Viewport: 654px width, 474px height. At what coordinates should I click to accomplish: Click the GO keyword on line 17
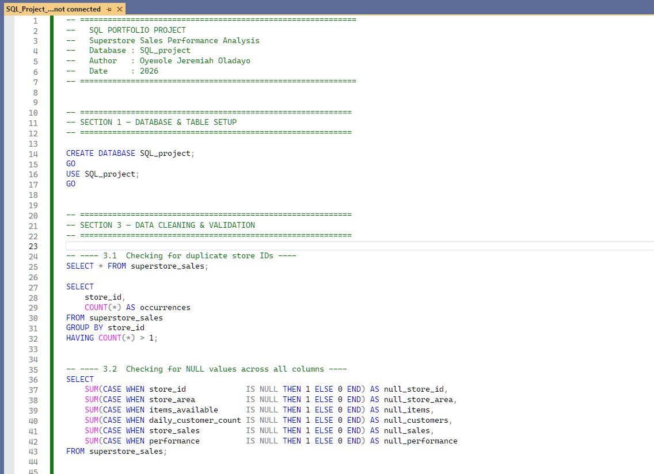coord(71,184)
